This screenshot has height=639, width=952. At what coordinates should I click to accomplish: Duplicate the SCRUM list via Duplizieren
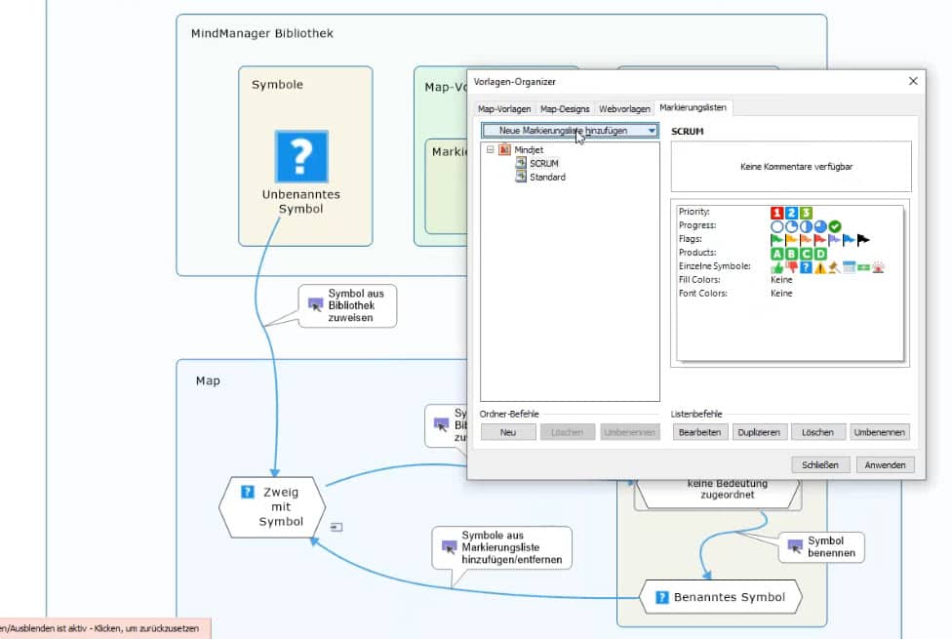tap(759, 431)
